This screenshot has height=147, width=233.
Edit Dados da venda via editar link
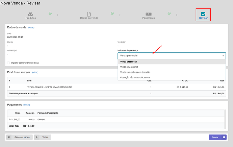pos(31,27)
